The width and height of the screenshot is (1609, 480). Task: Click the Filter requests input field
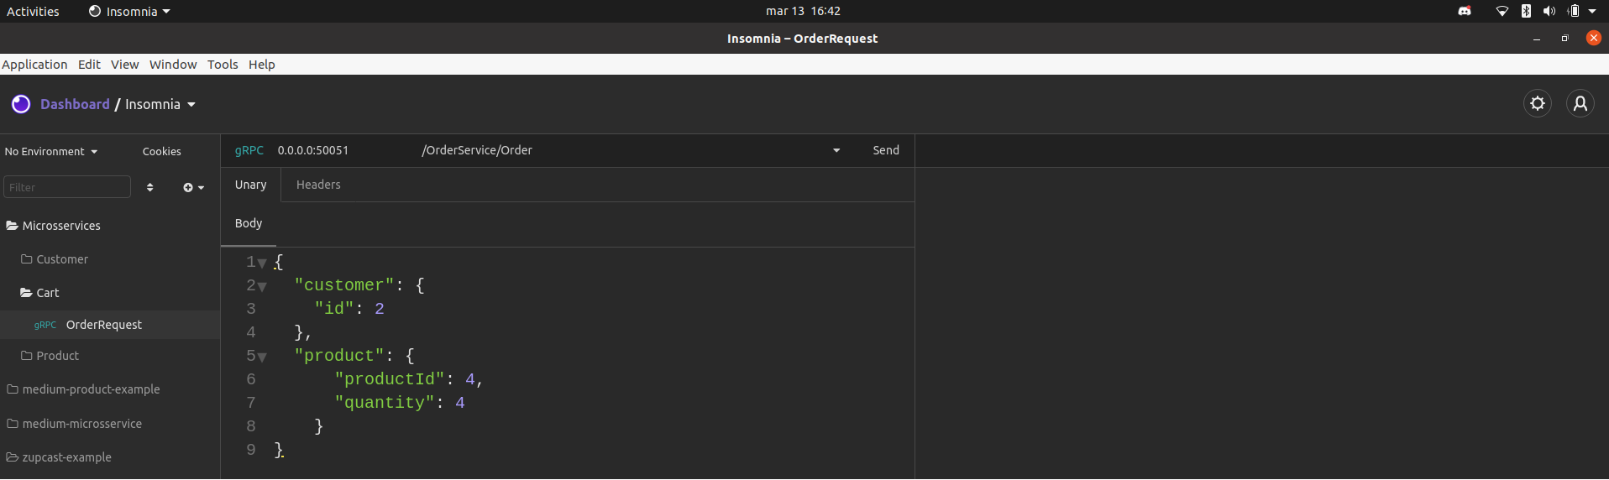tap(67, 187)
